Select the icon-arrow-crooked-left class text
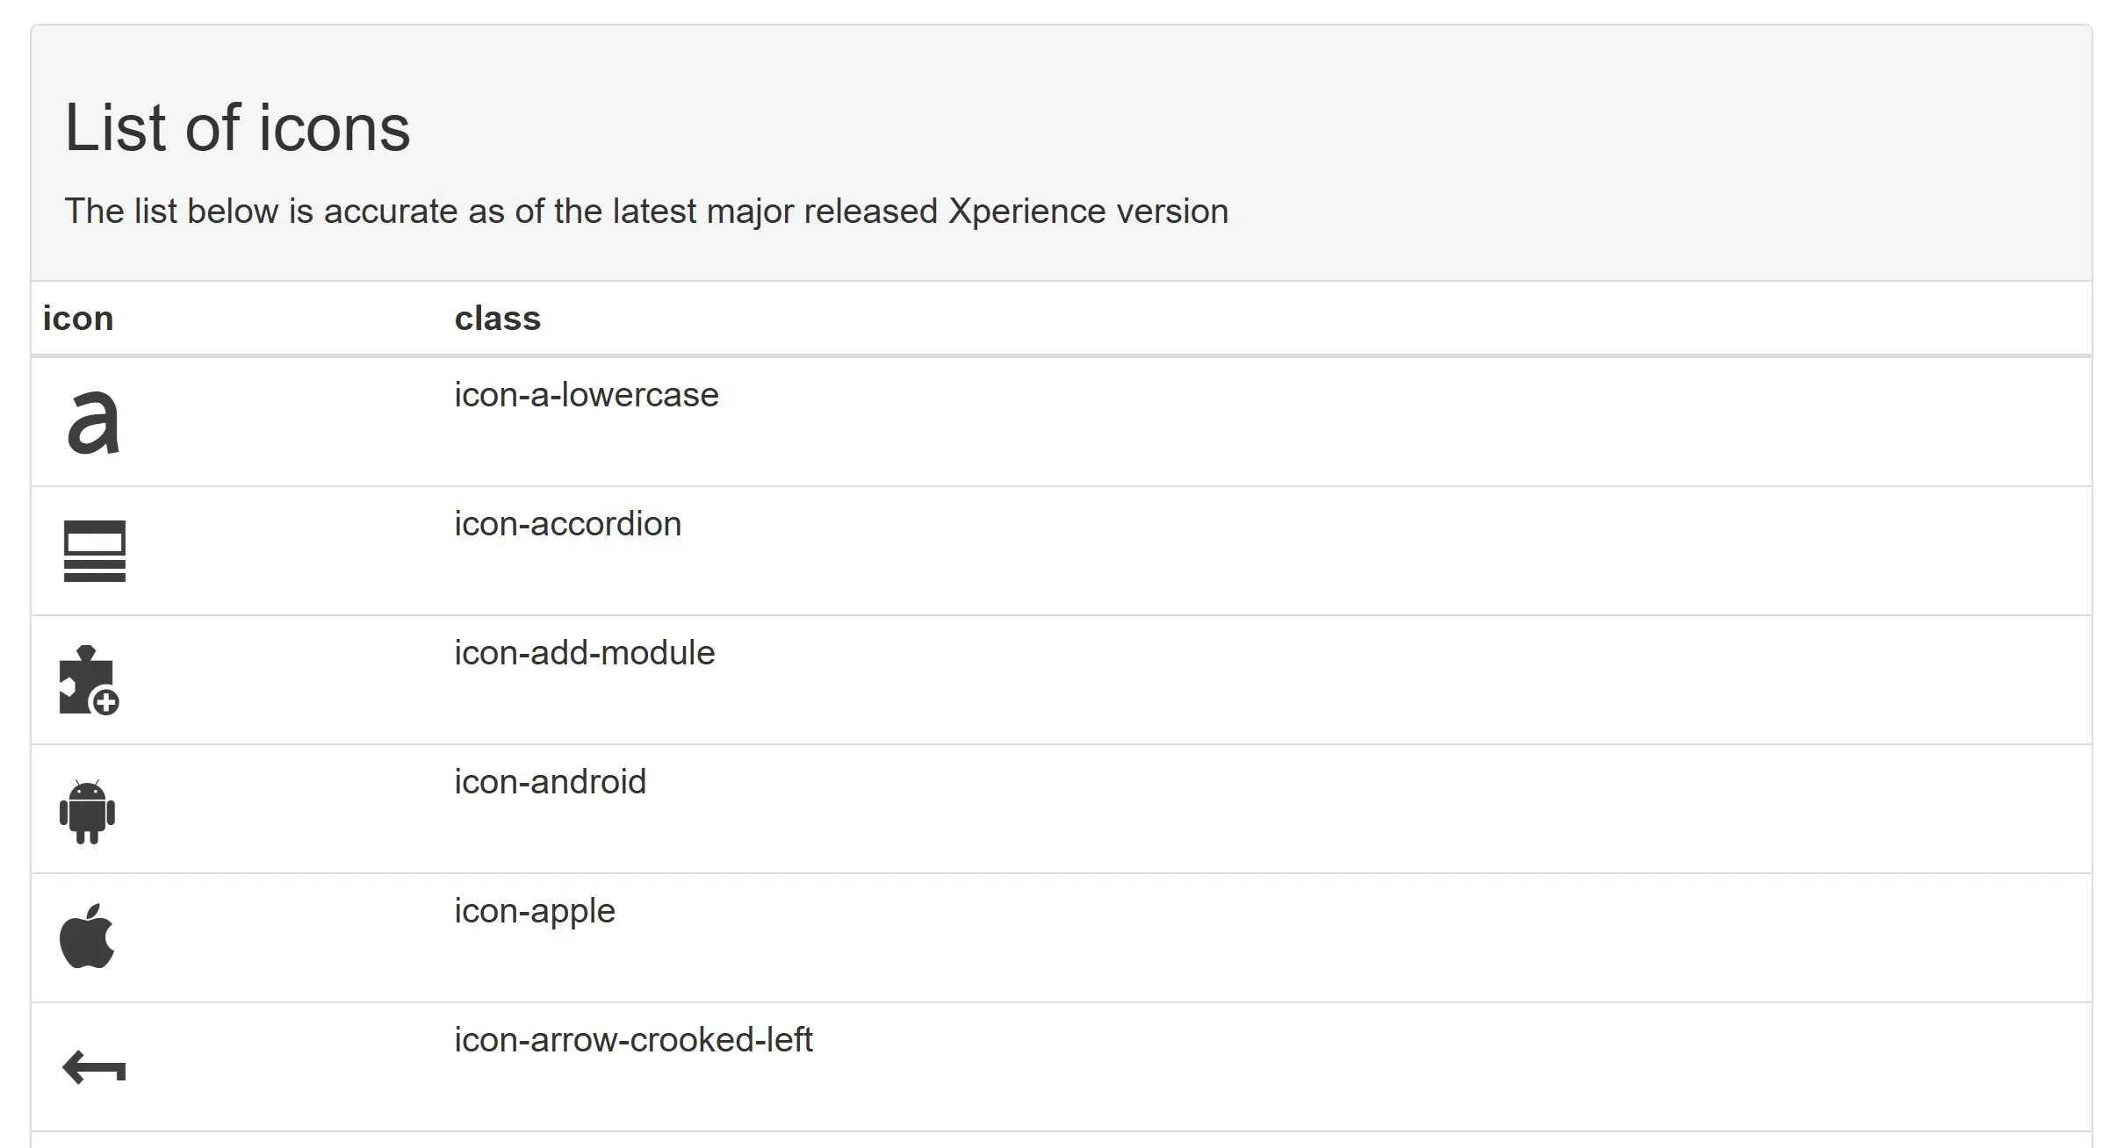 coord(633,1040)
